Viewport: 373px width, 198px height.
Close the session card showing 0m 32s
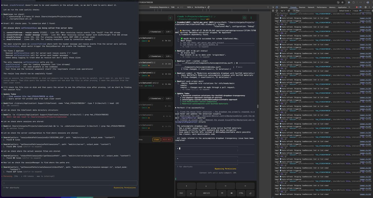point(163,40)
